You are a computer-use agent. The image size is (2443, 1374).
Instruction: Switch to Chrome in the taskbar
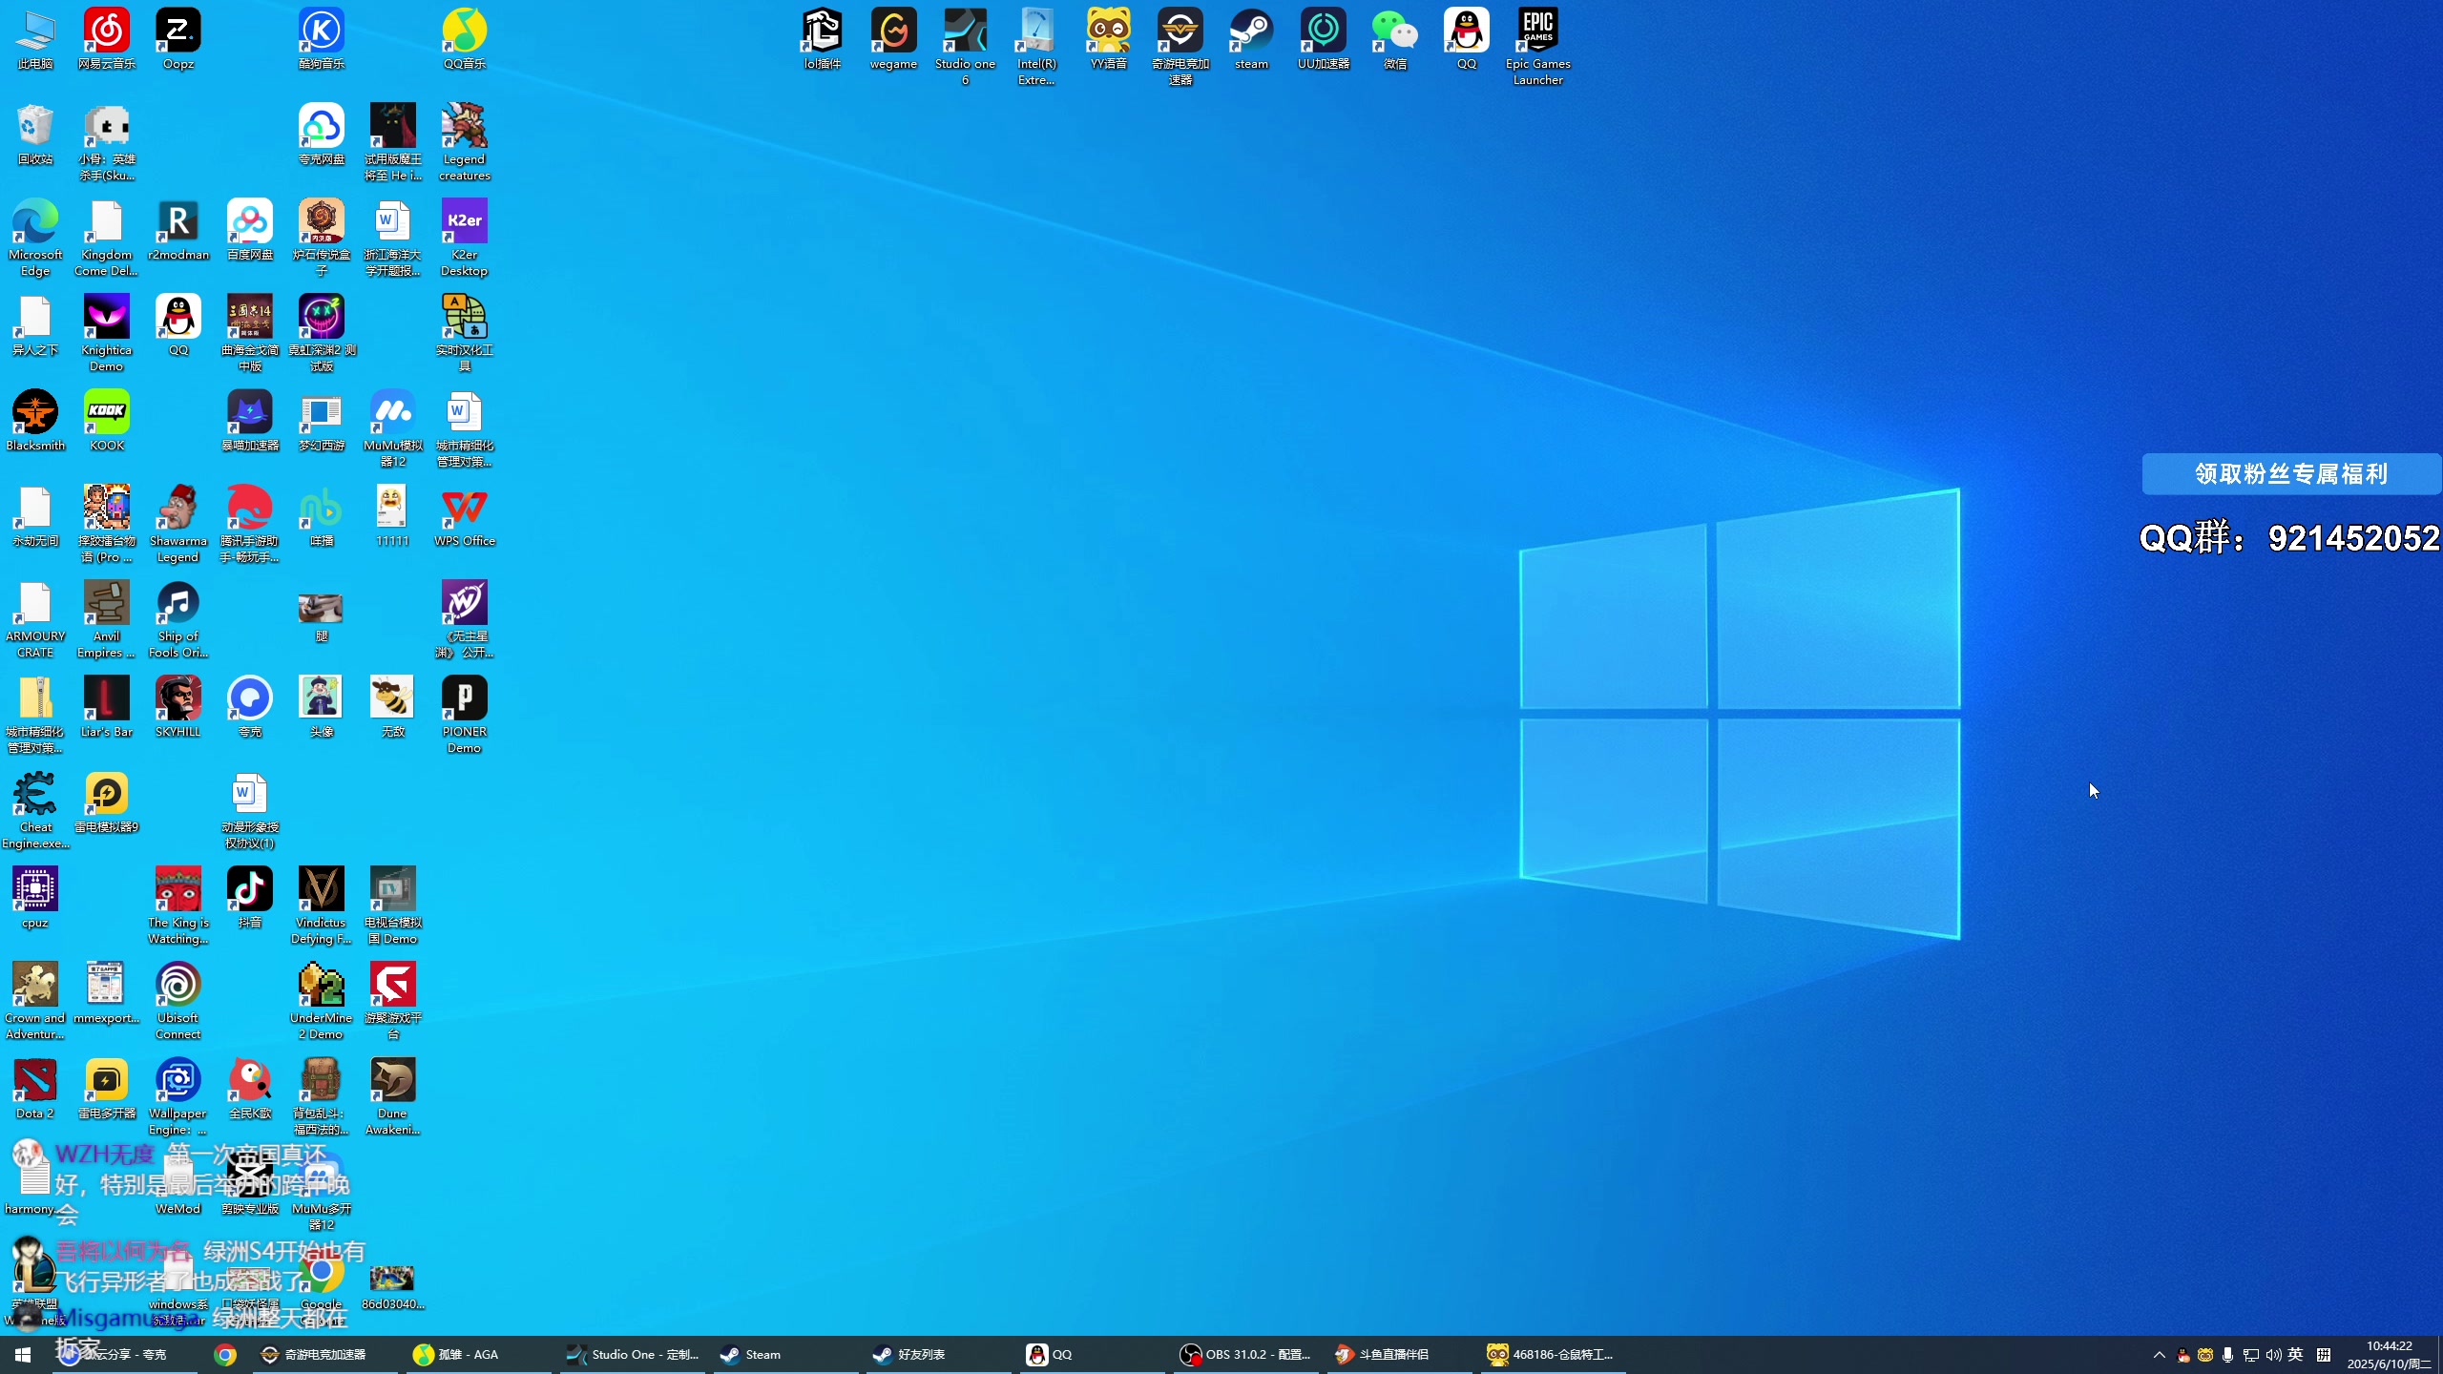click(225, 1355)
